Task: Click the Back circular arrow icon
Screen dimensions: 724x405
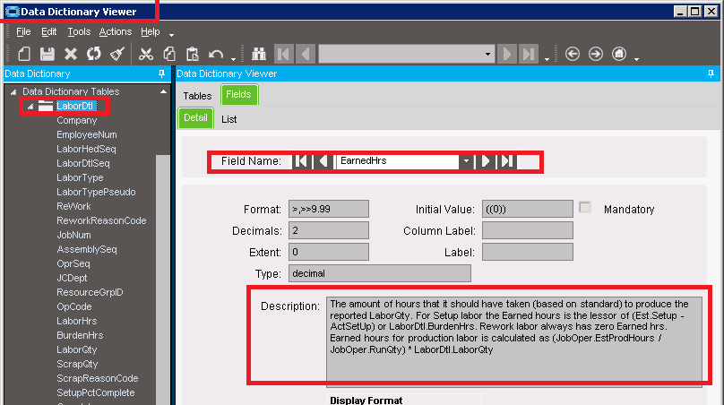Action: click(572, 54)
